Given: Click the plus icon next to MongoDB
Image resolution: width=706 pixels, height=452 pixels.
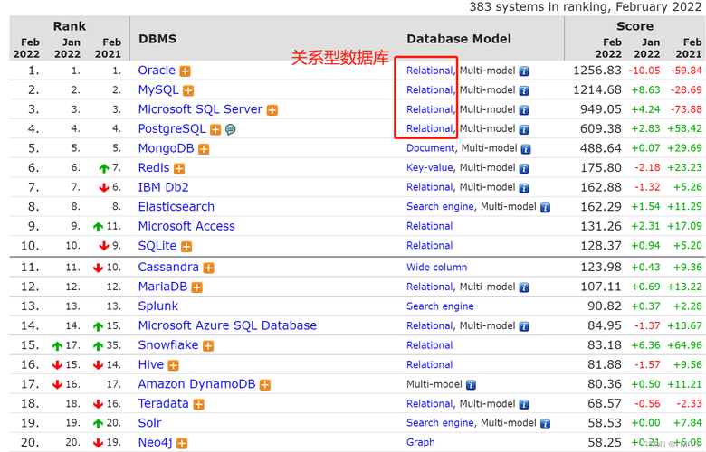Looking at the screenshot, I should (204, 149).
